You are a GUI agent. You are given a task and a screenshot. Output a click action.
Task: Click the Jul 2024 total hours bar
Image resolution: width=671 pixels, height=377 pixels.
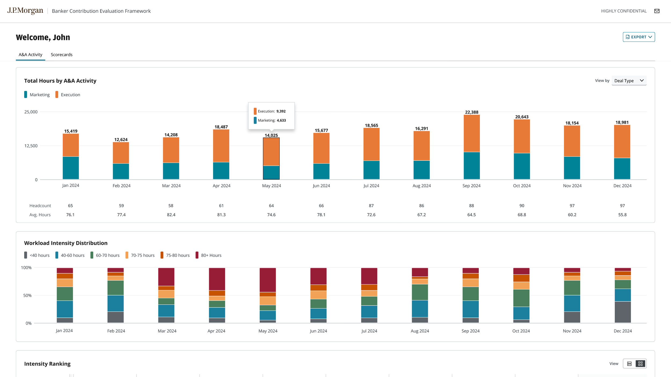click(x=371, y=154)
